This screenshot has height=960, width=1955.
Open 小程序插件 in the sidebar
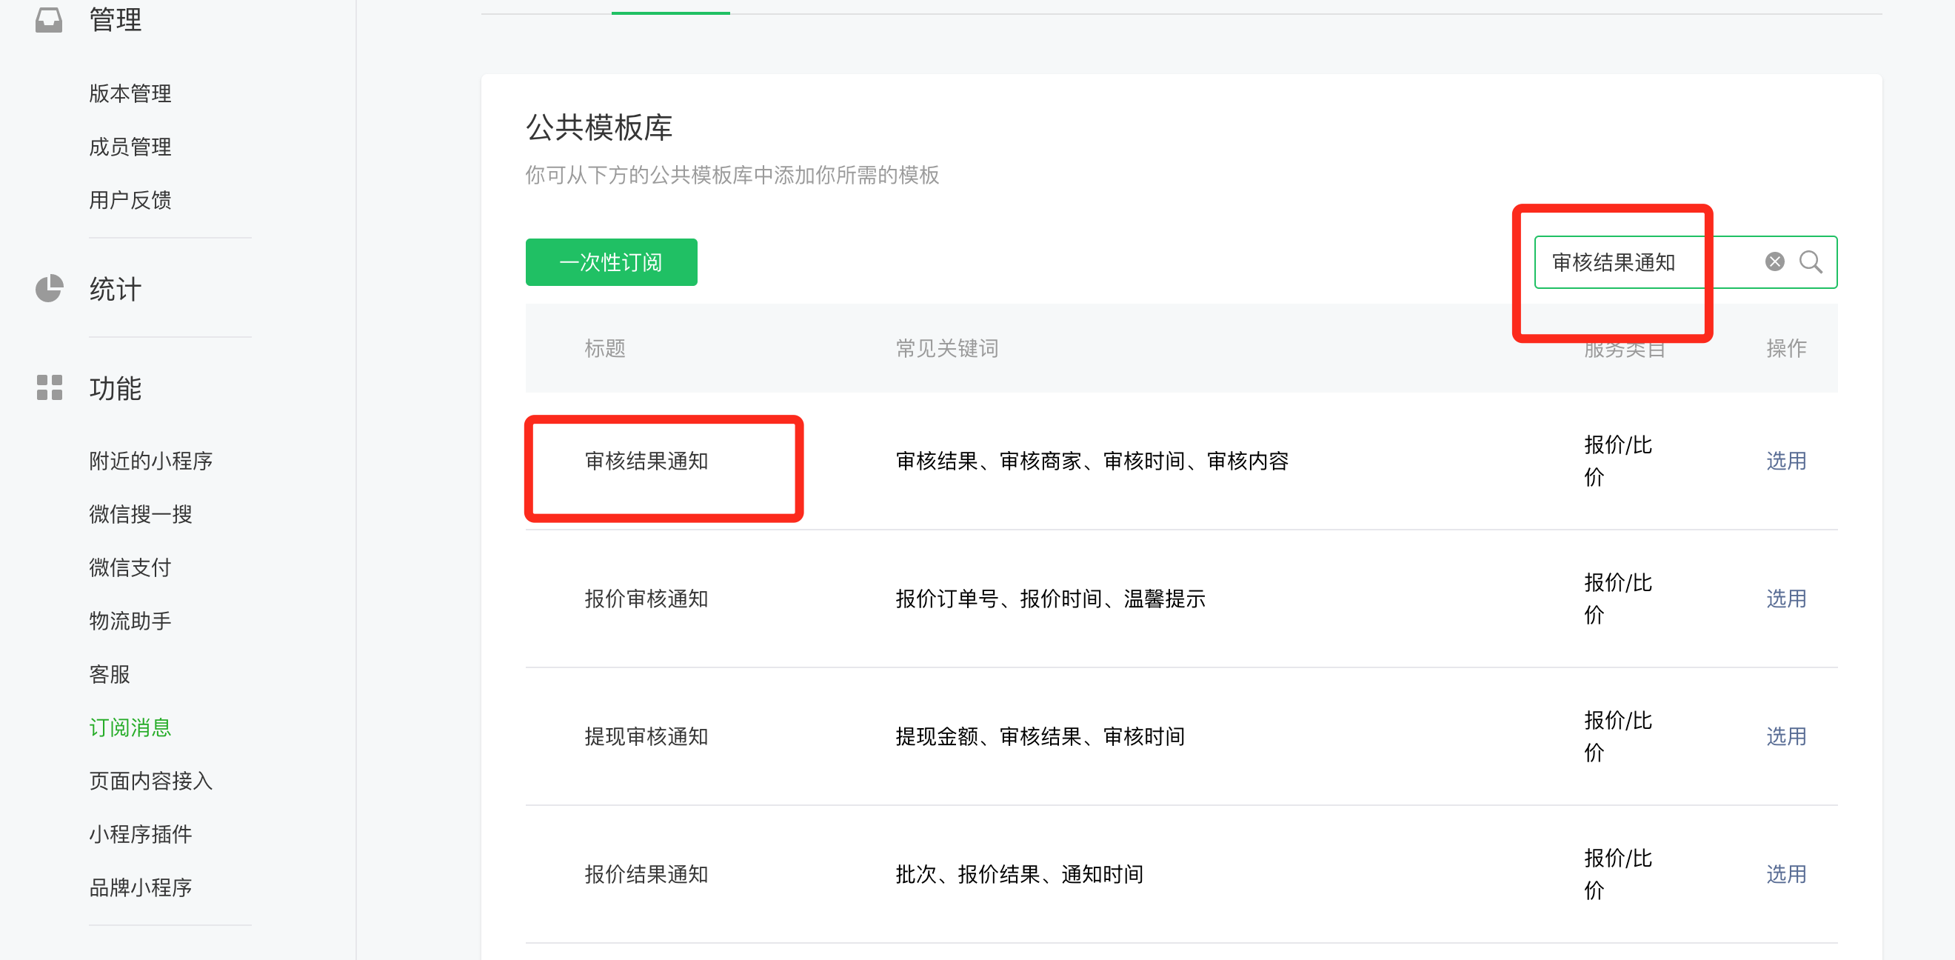tap(141, 834)
